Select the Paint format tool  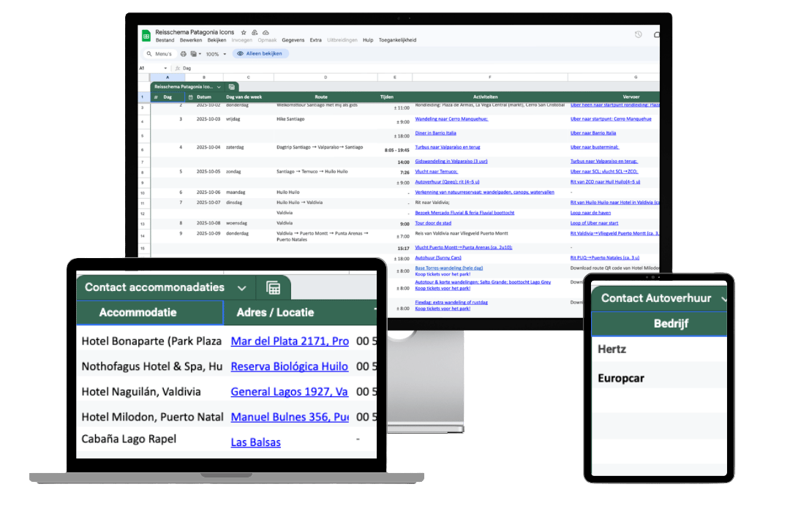tap(192, 54)
